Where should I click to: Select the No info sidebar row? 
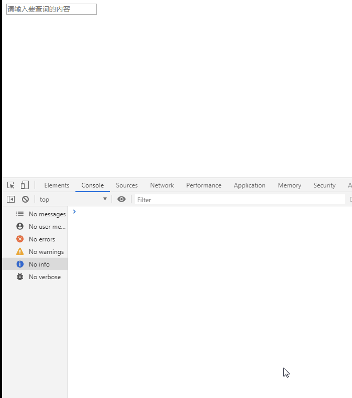(35, 264)
